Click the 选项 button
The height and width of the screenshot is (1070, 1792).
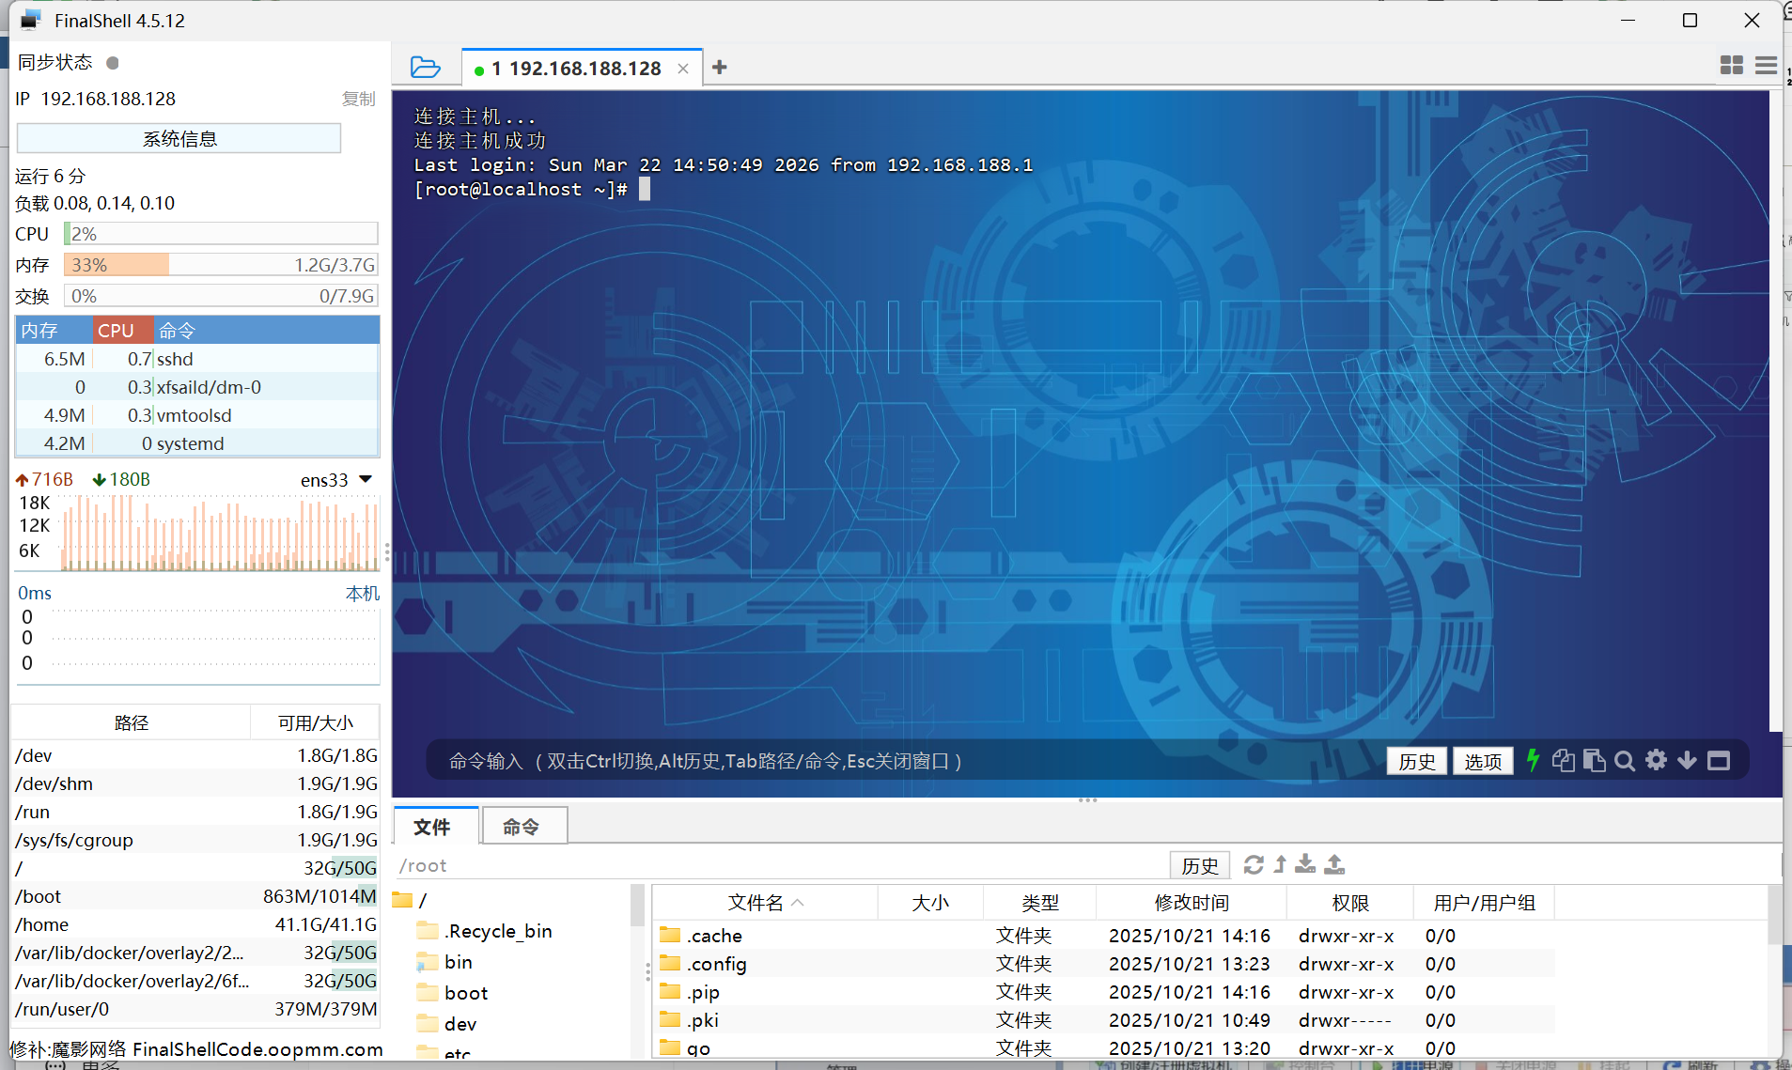click(x=1483, y=761)
